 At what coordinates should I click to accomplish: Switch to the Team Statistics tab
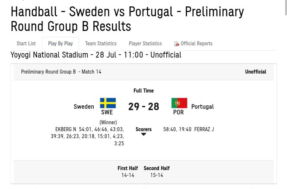point(101,44)
